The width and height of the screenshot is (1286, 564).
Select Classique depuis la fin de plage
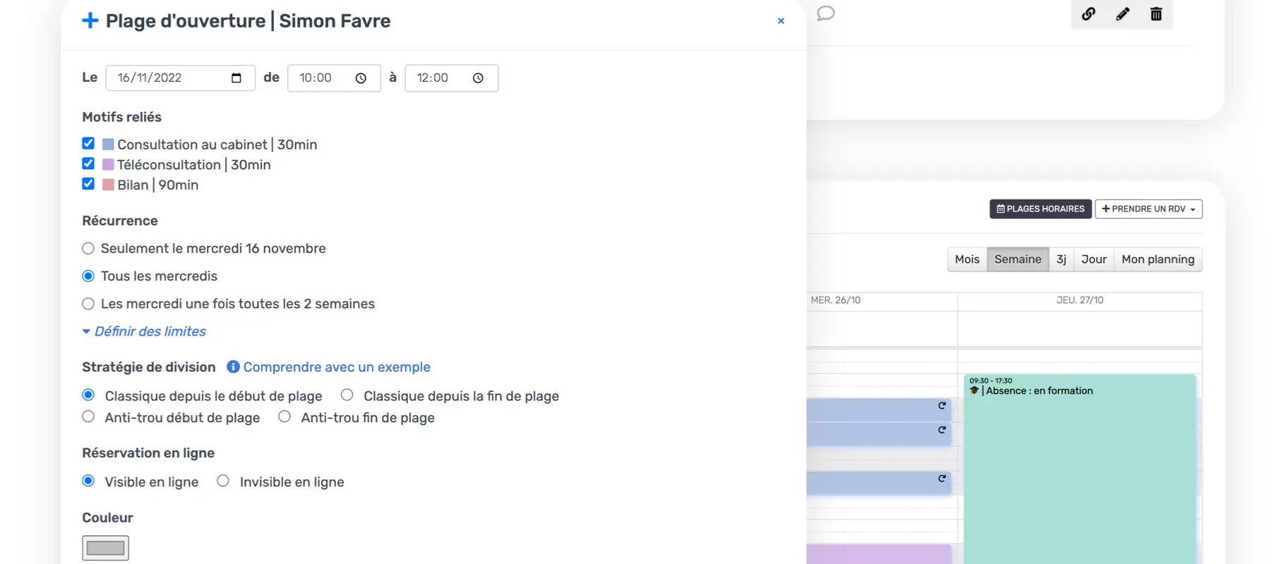tap(347, 395)
